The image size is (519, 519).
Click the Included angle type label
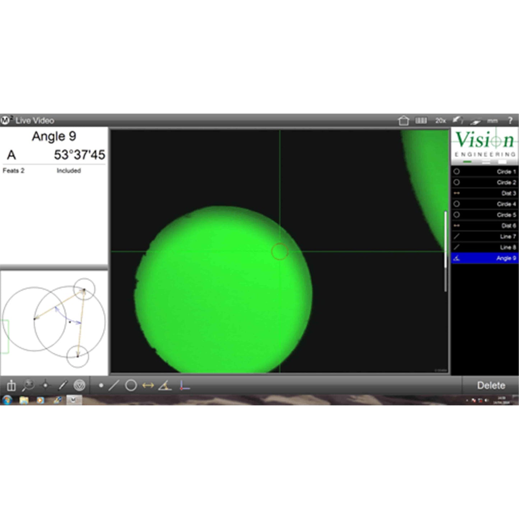pos(69,171)
